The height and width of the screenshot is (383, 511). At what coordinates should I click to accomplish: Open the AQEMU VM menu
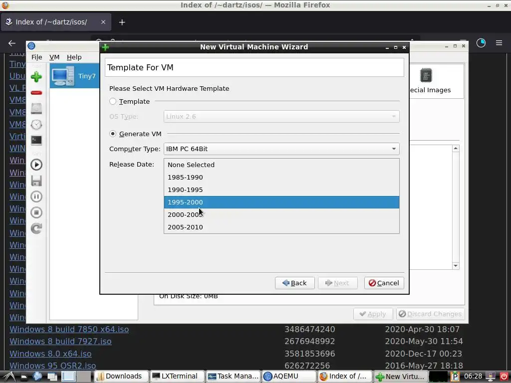[54, 57]
